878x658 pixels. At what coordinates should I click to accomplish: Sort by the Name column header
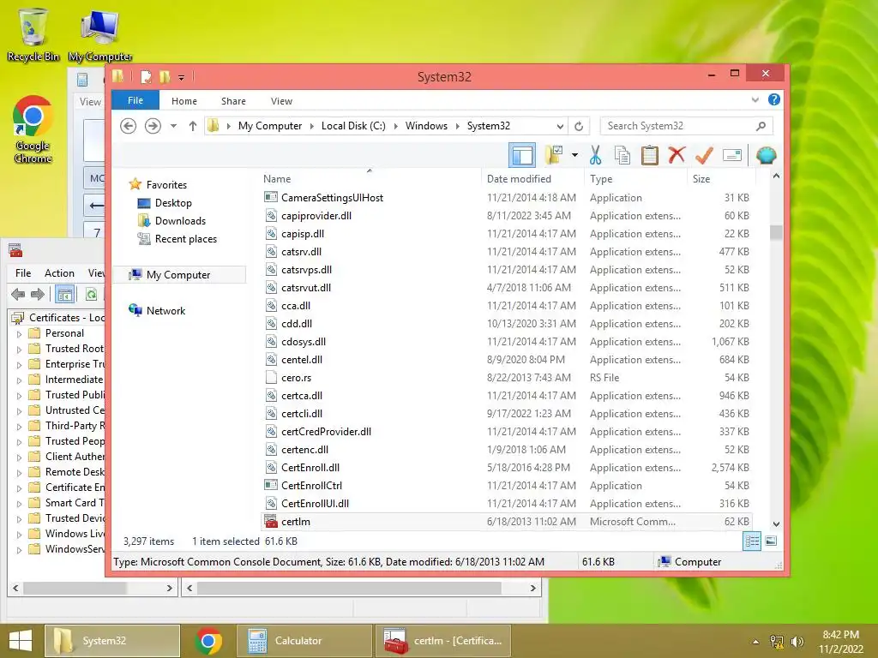[277, 178]
